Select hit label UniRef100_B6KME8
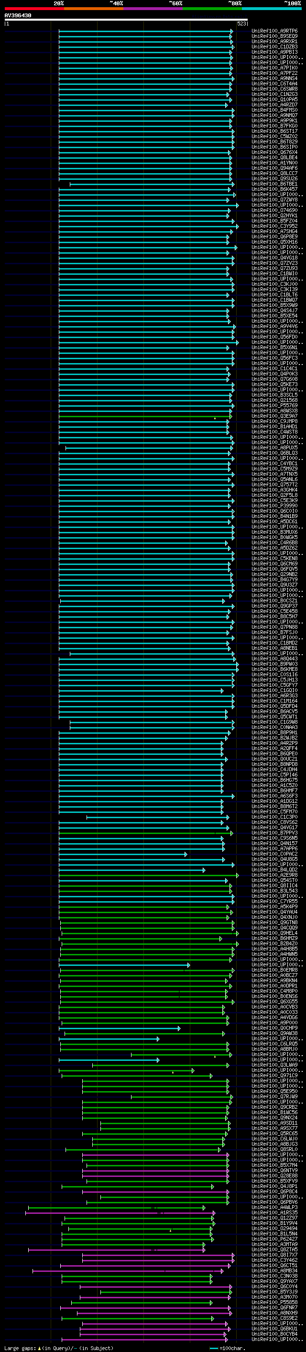 (x=274, y=669)
